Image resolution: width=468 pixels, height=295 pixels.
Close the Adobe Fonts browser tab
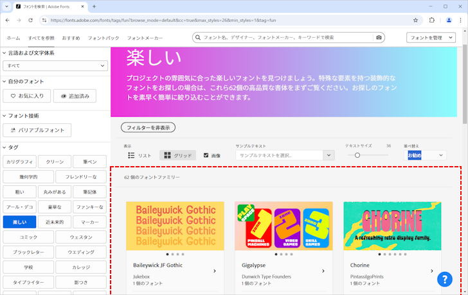click(83, 6)
